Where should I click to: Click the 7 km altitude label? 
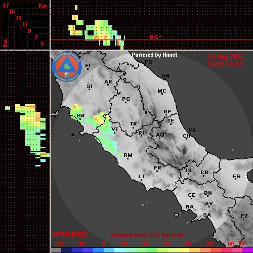click(36, 37)
